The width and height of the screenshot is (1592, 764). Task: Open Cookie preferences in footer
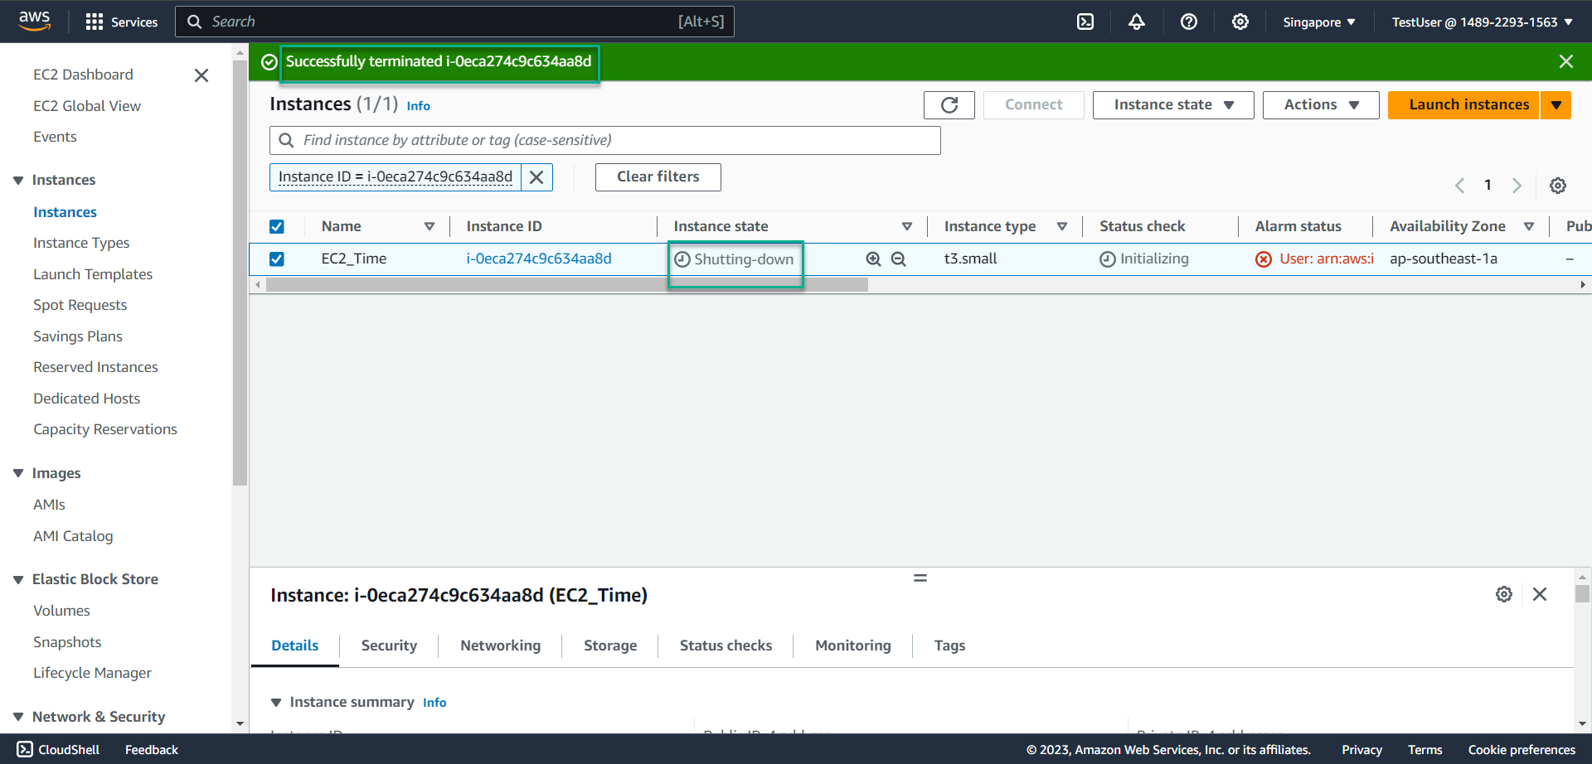click(1522, 749)
